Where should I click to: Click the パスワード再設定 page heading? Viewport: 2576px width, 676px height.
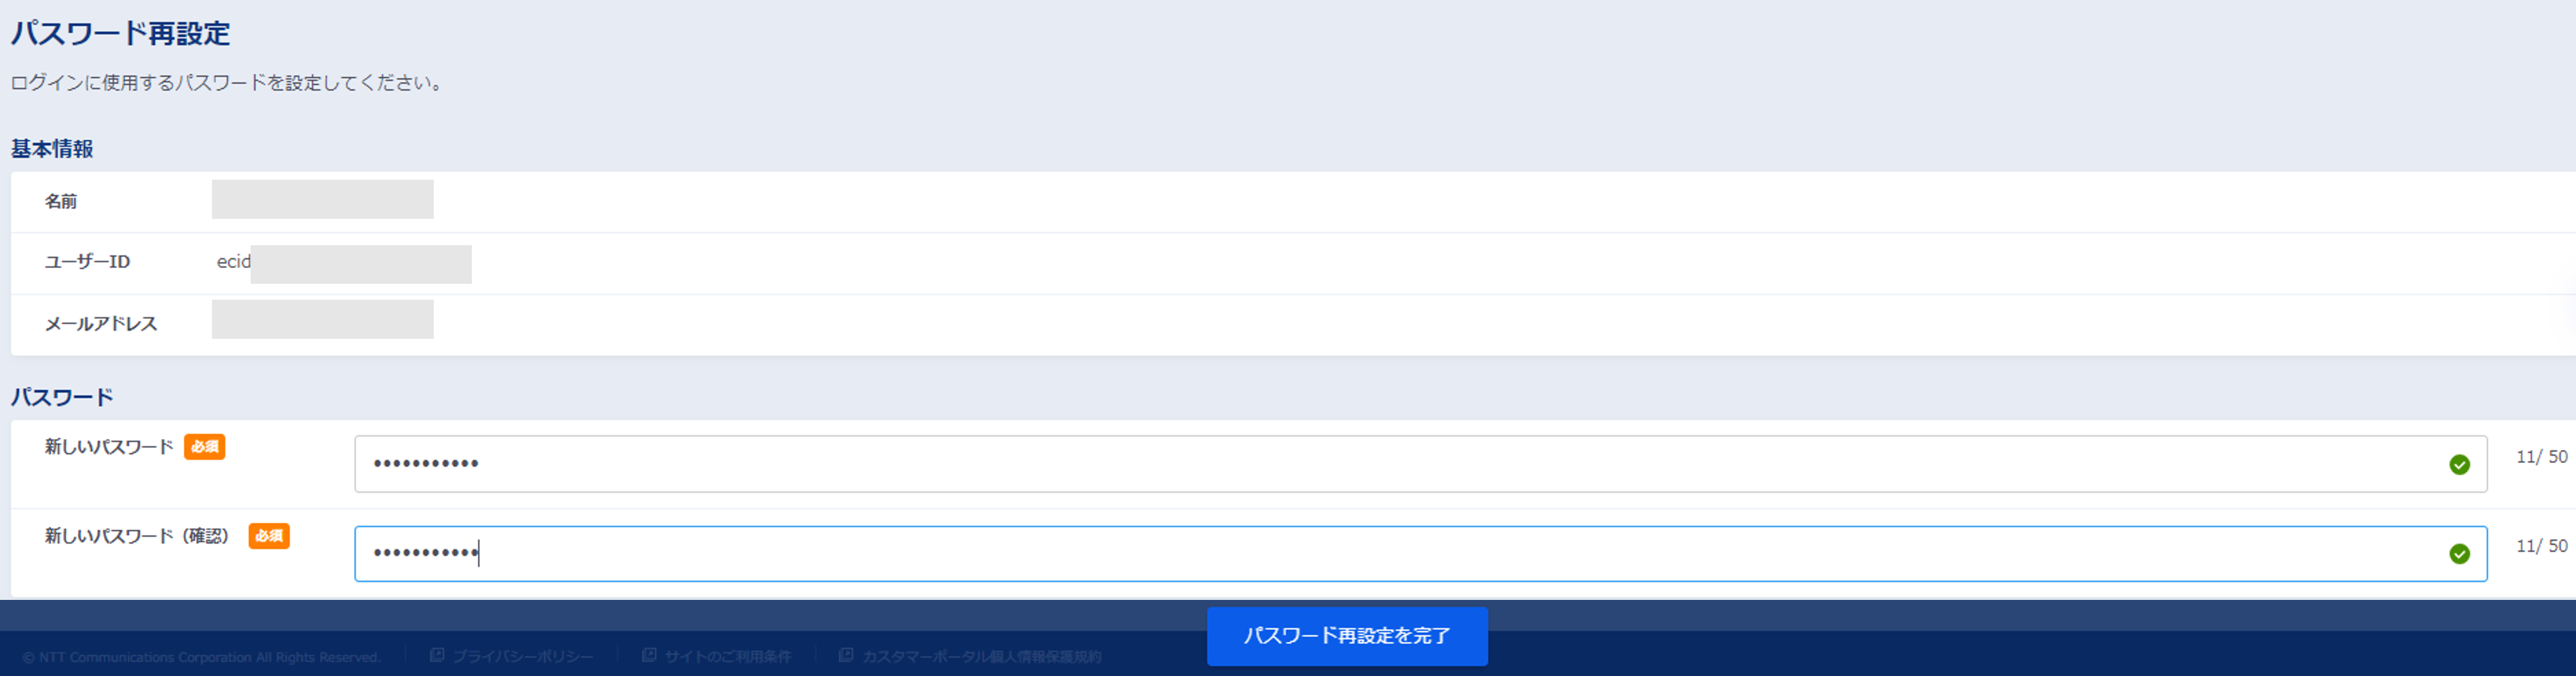[x=121, y=34]
